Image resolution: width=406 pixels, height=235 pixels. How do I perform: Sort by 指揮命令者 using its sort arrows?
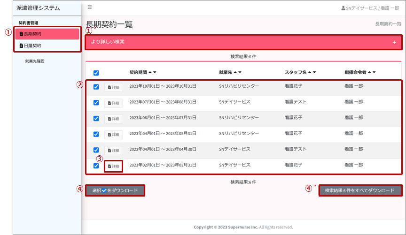point(371,72)
